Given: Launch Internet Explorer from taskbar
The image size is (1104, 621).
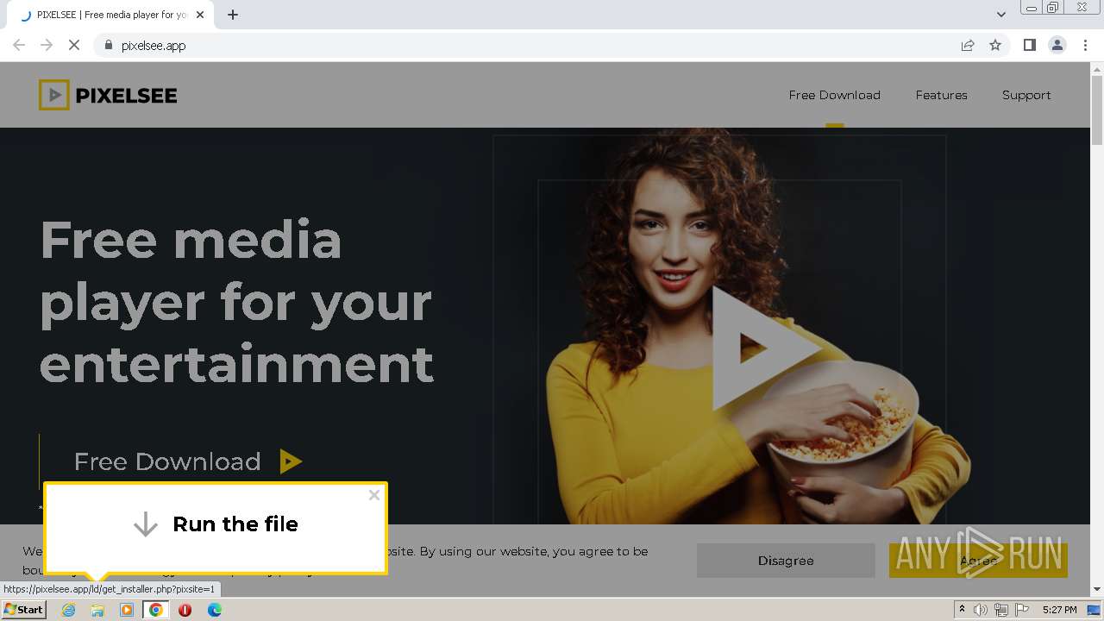Looking at the screenshot, I should pyautogui.click(x=68, y=610).
